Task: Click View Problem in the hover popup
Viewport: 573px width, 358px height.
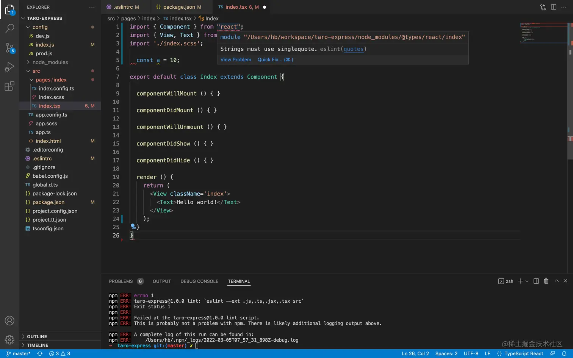Action: click(x=236, y=59)
